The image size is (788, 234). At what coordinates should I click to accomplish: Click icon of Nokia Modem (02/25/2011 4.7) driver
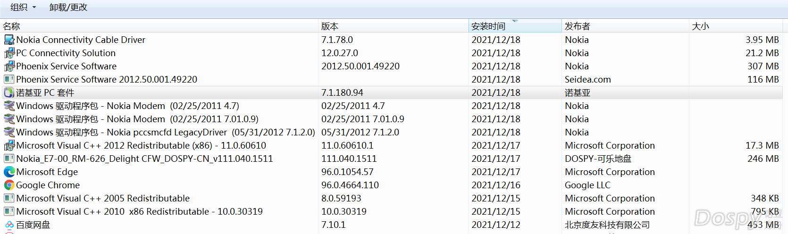[x=9, y=106]
